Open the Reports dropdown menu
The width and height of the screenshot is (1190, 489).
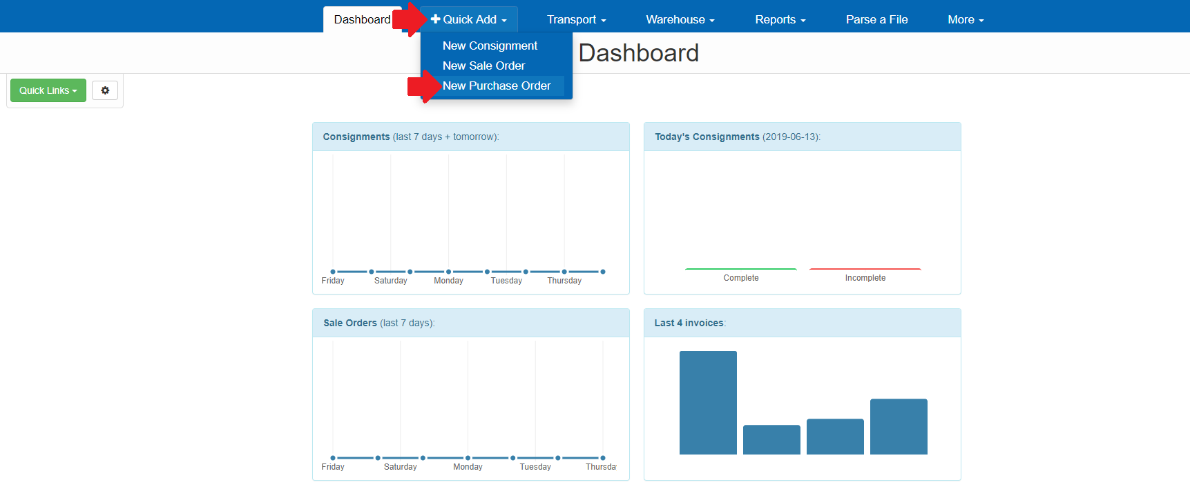[x=780, y=19]
